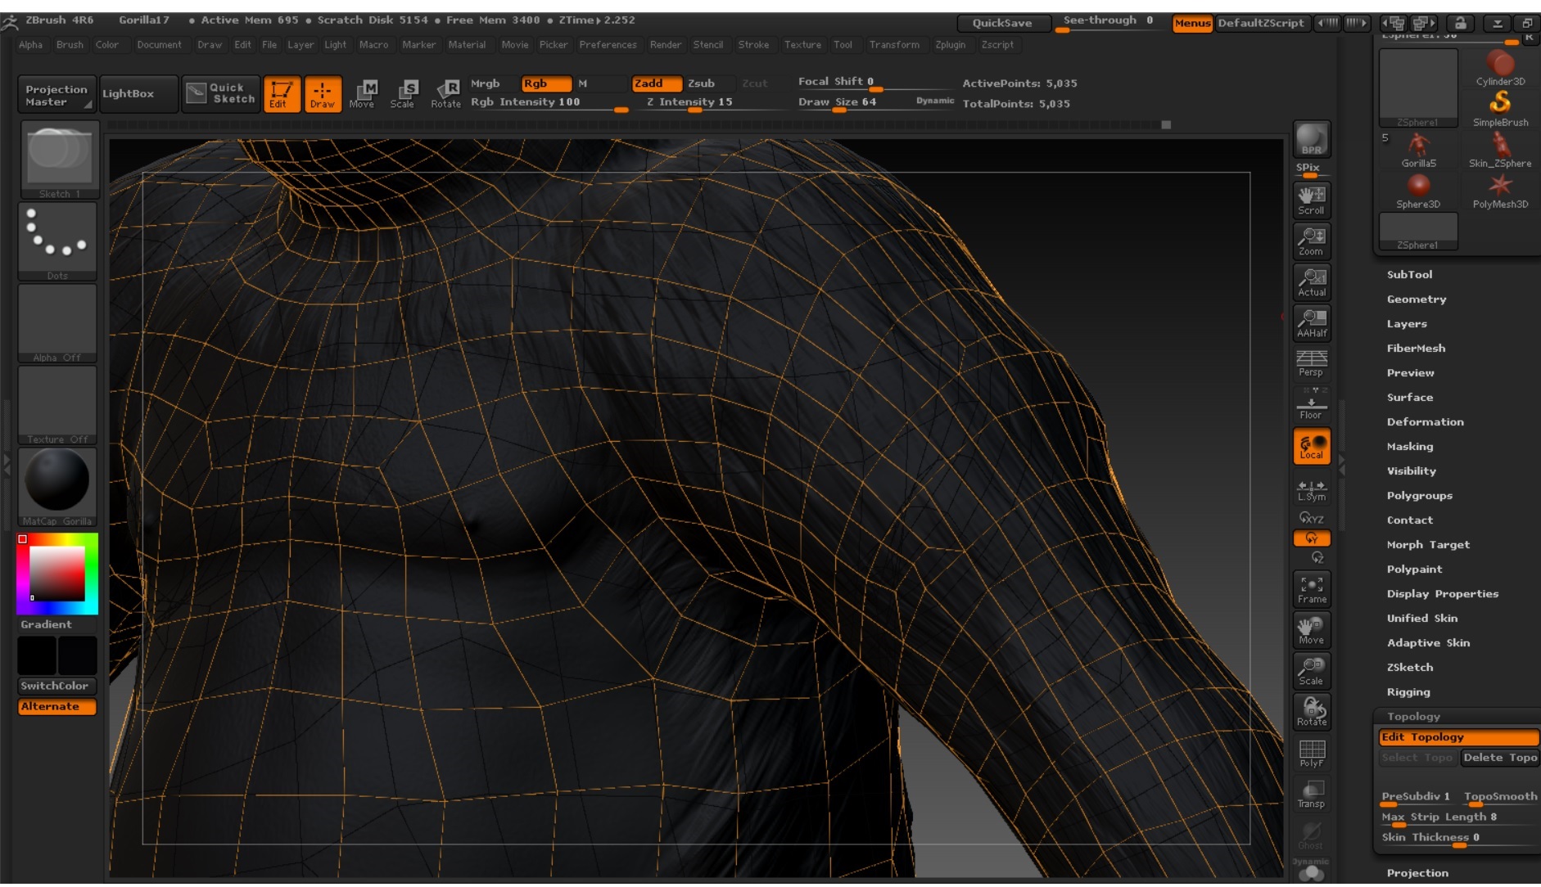The width and height of the screenshot is (1541, 887).
Task: Expand the SubTool palette section
Action: 1409,275
